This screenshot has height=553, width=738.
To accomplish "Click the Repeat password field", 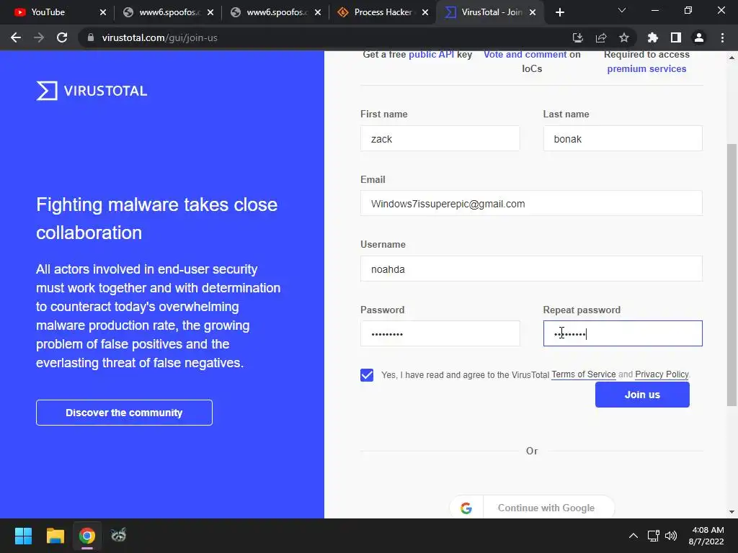I will pyautogui.click(x=623, y=333).
